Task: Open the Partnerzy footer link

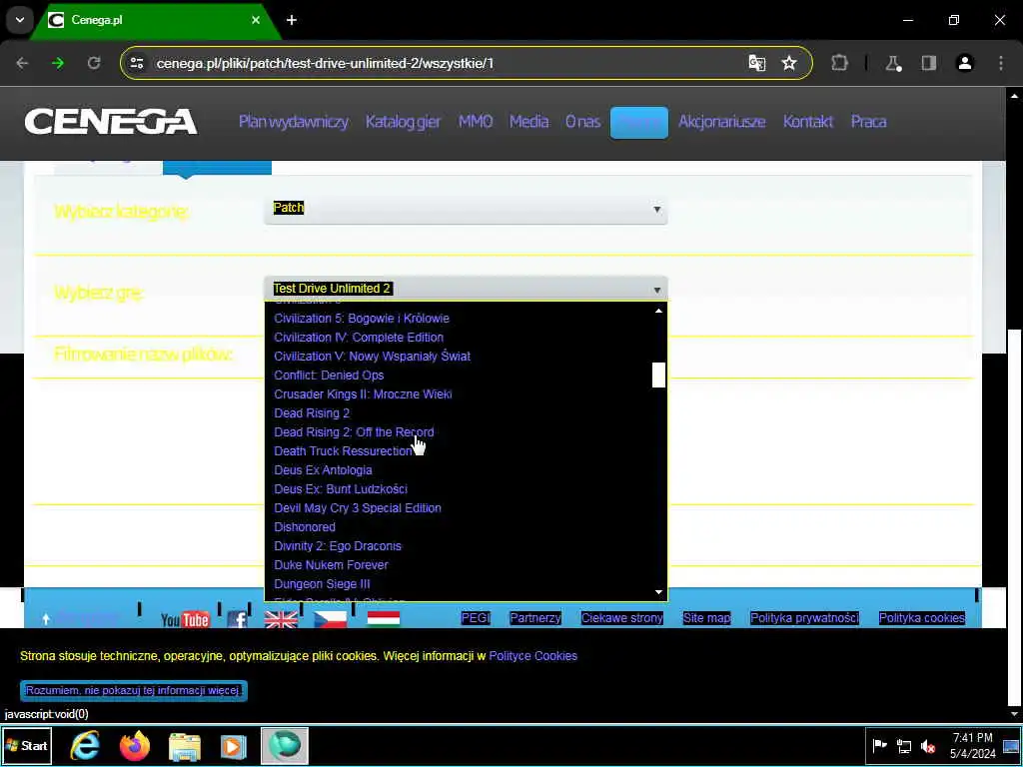Action: click(535, 617)
